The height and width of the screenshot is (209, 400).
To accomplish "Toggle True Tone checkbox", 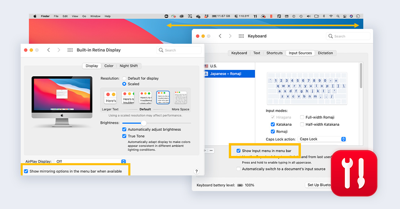I will pos(124,136).
